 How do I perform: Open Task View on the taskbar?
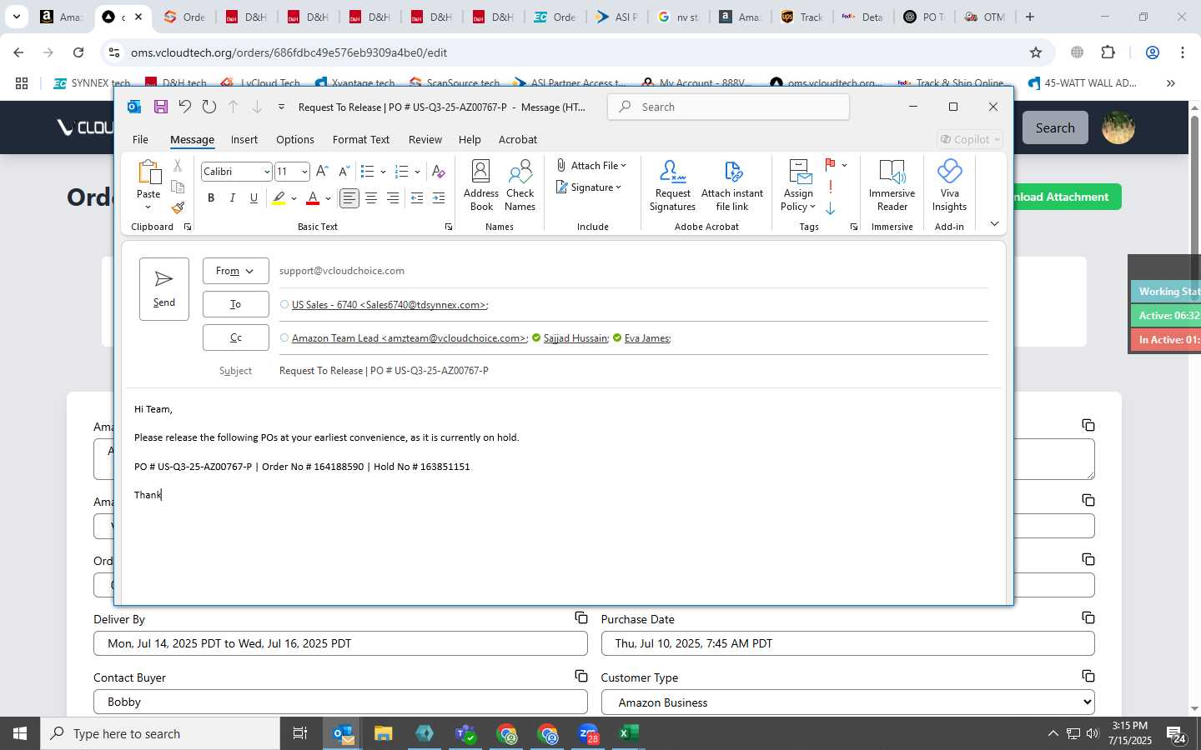[299, 733]
